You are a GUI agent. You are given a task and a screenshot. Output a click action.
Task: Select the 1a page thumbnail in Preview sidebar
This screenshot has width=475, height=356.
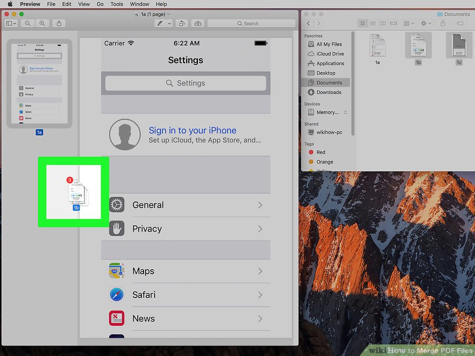[x=40, y=83]
